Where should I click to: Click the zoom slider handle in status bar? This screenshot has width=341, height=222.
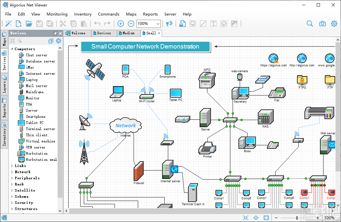pos(297,218)
